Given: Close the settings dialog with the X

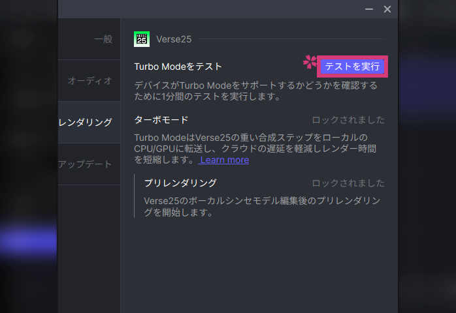Looking at the screenshot, I should (x=387, y=9).
